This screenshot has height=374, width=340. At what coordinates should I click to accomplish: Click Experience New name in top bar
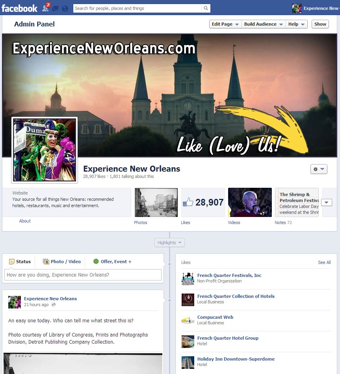point(321,8)
